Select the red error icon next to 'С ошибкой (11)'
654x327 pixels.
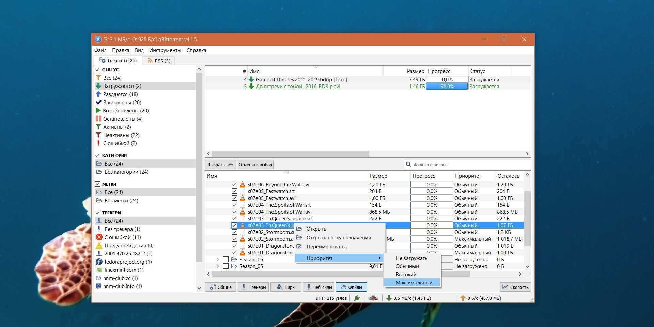(99, 237)
